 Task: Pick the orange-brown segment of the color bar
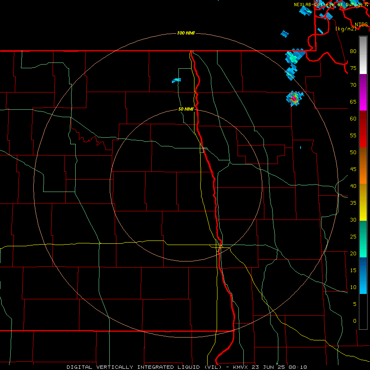click(363, 165)
